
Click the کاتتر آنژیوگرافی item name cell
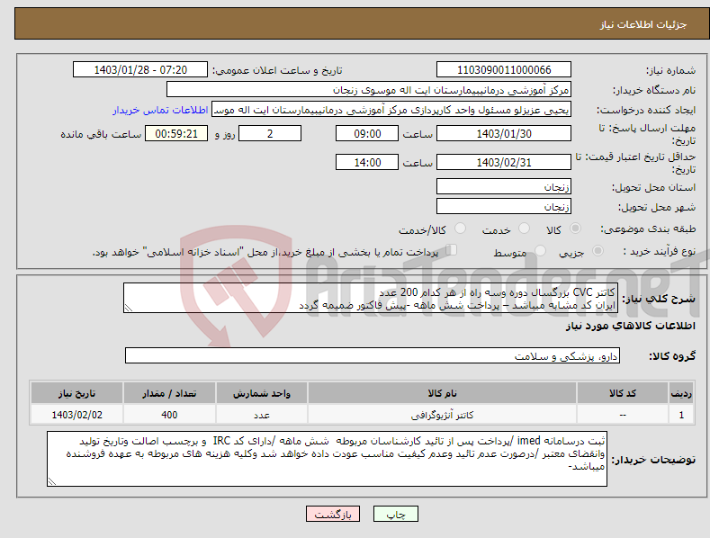442,415
